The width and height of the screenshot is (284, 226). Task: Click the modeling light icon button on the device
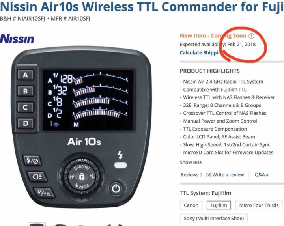click(x=37, y=176)
